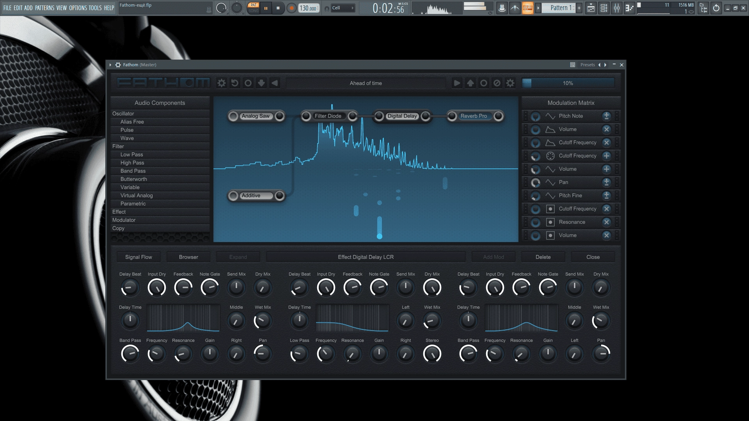
Task: Expand the Modulator category
Action: (x=160, y=220)
